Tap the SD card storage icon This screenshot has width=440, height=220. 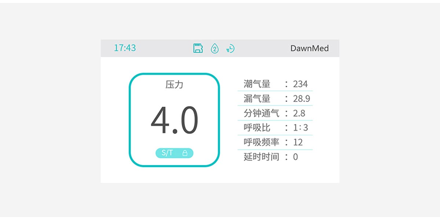198,48
